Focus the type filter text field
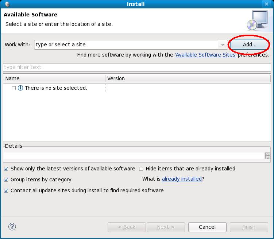The height and width of the screenshot is (239, 274). click(x=137, y=67)
